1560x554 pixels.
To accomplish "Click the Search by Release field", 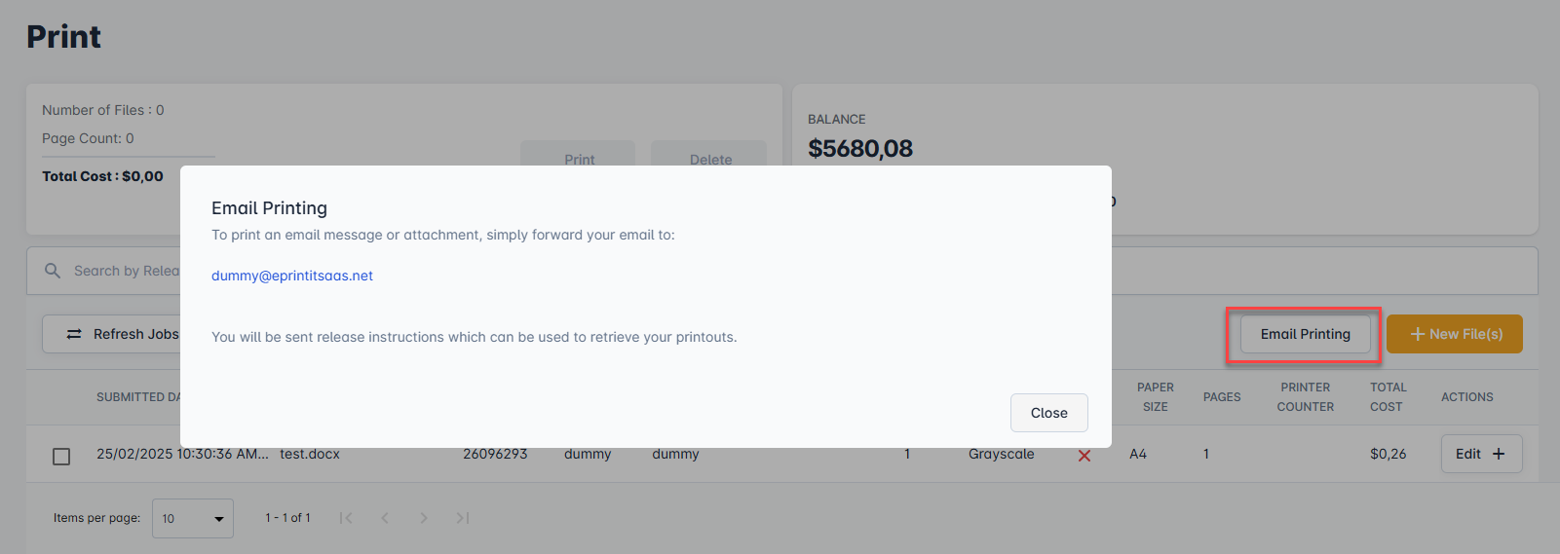I will pos(127,271).
